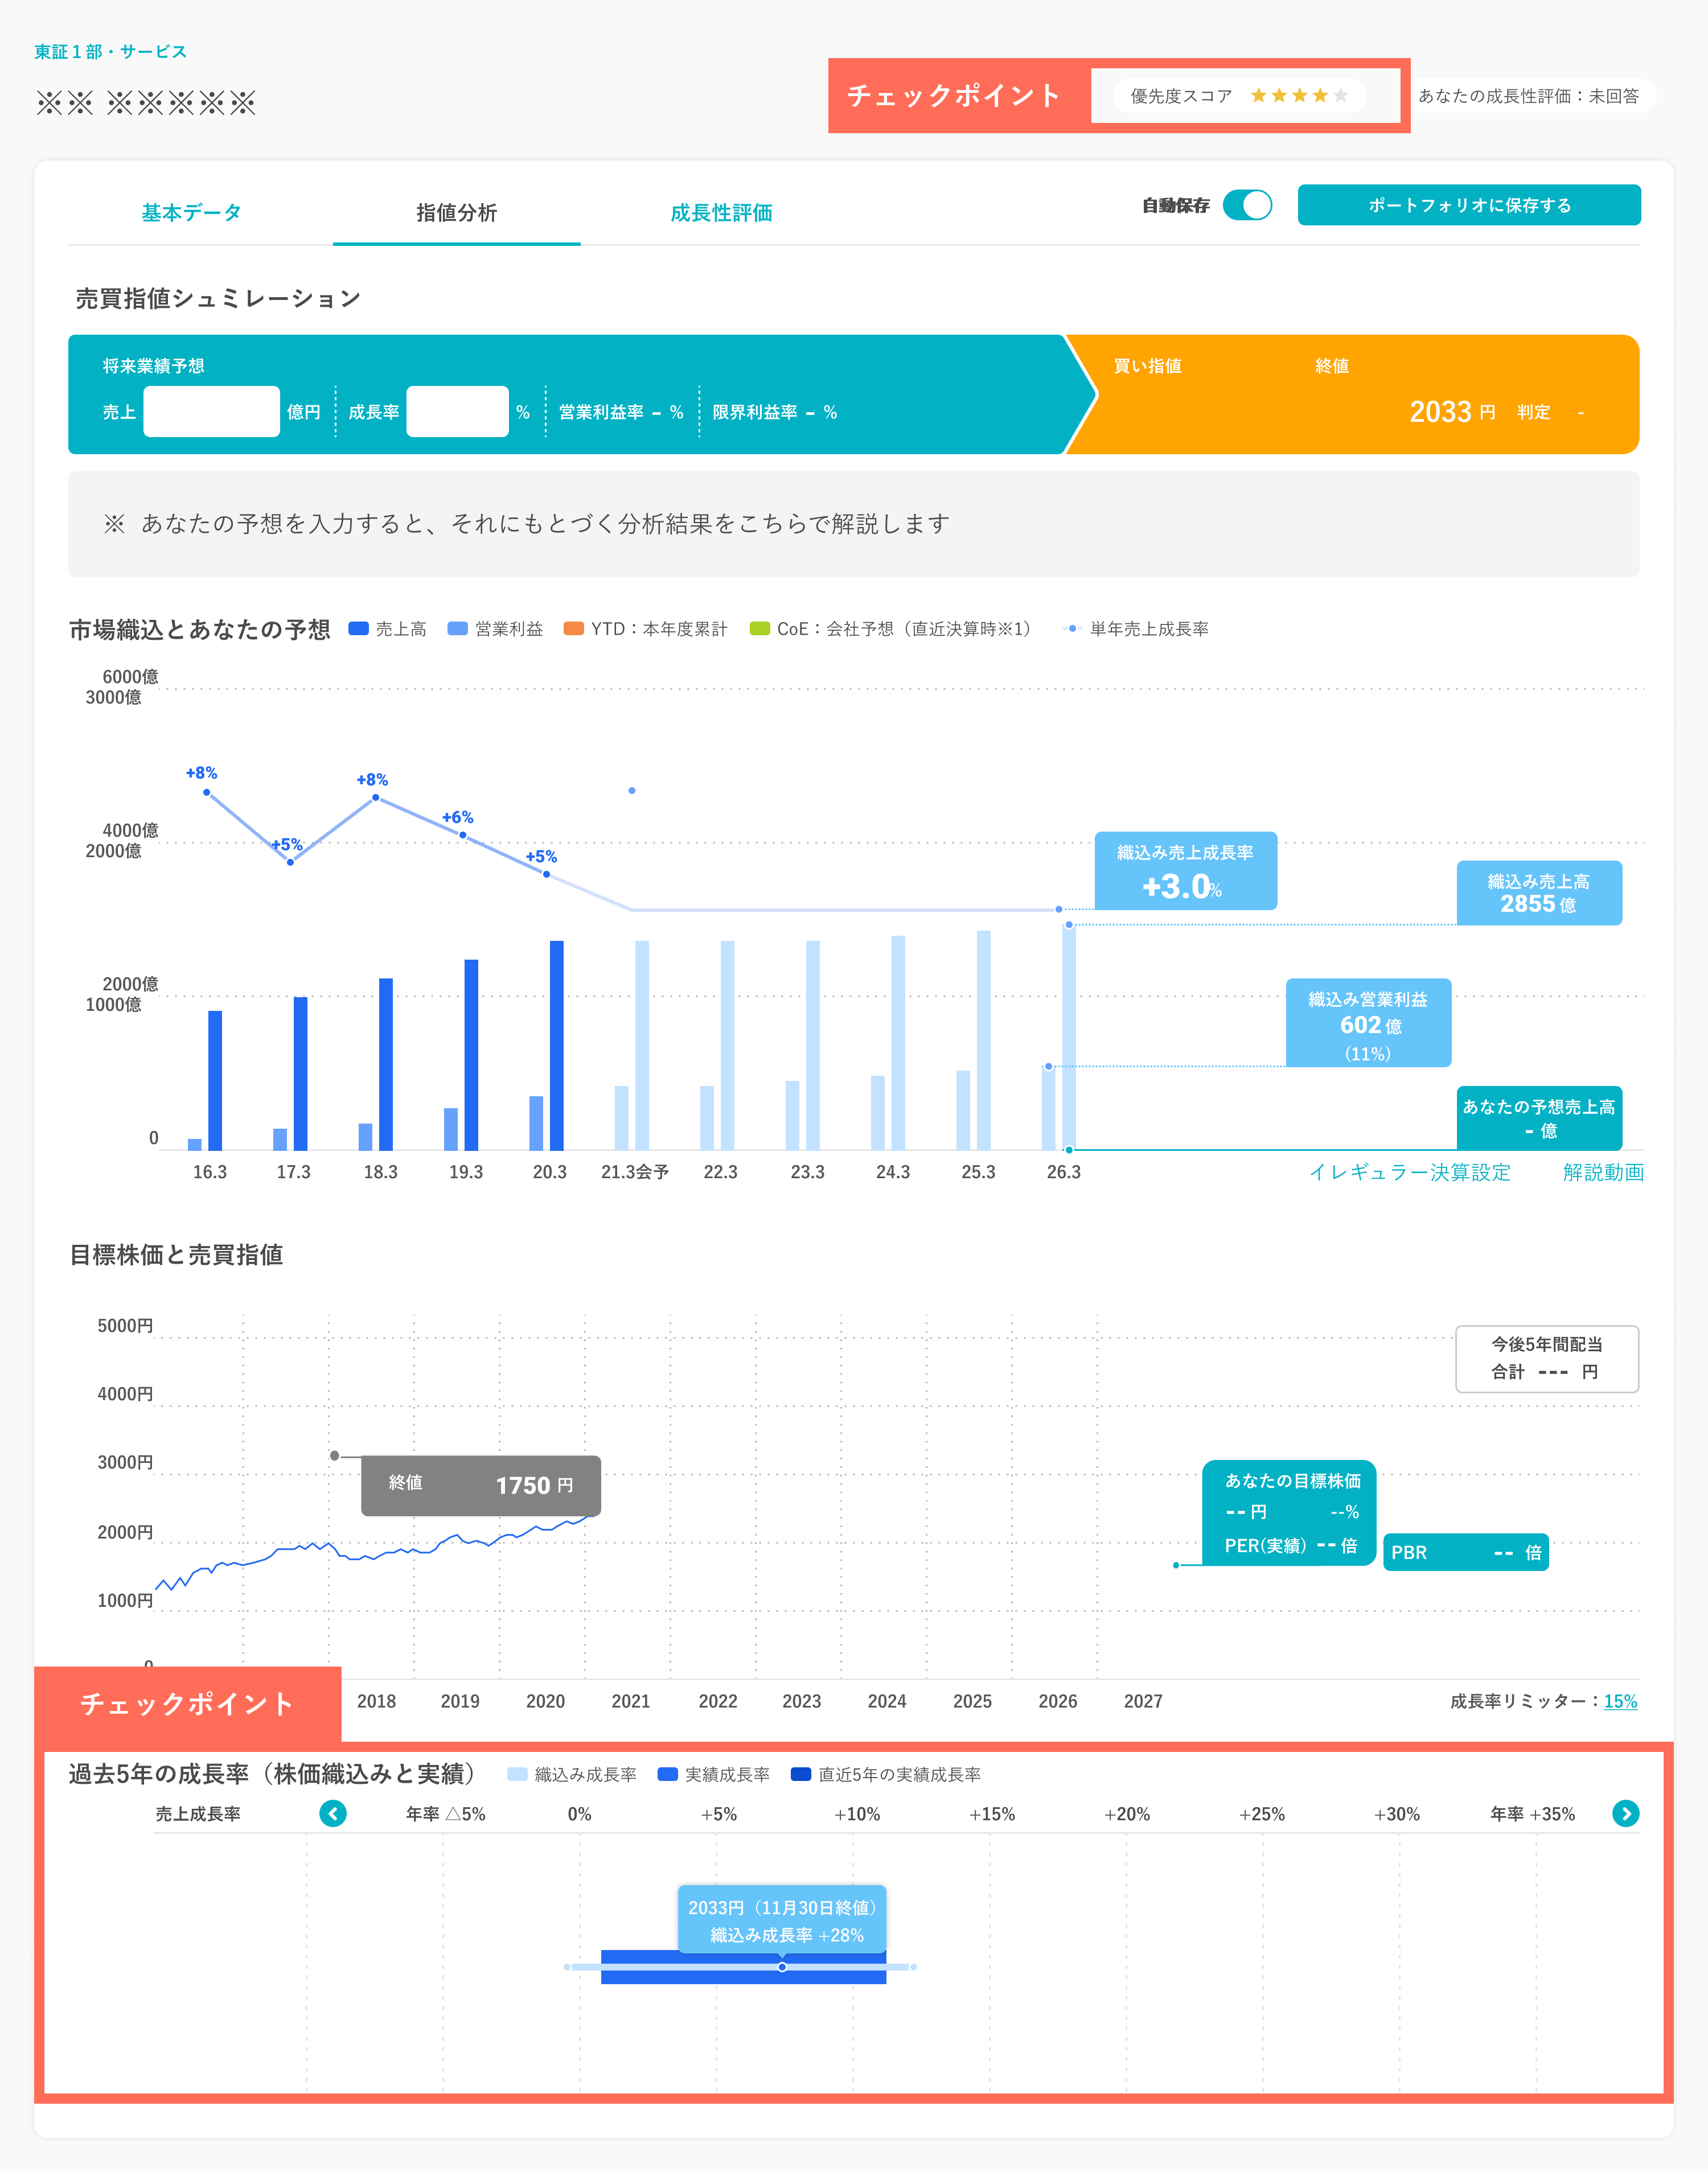Click the +6% growth rate point

click(x=463, y=834)
